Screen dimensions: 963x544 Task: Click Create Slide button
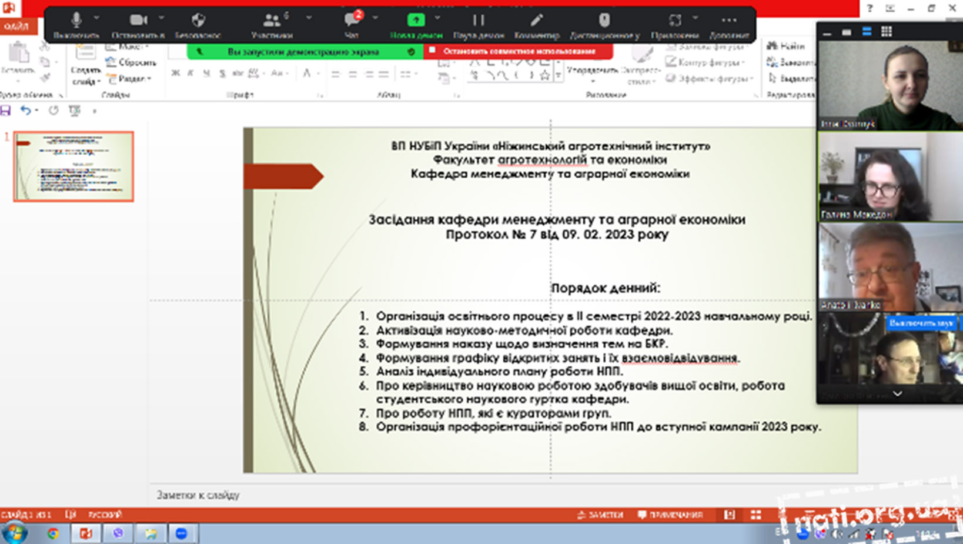85,64
